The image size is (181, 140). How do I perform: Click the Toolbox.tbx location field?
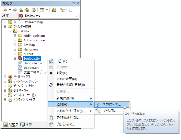(49, 16)
